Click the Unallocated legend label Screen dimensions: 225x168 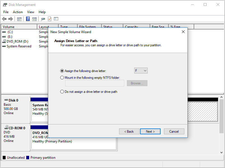coord(16,158)
